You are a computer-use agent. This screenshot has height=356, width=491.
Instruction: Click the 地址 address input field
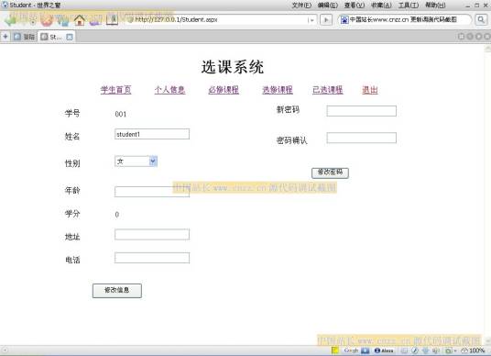click(152, 235)
